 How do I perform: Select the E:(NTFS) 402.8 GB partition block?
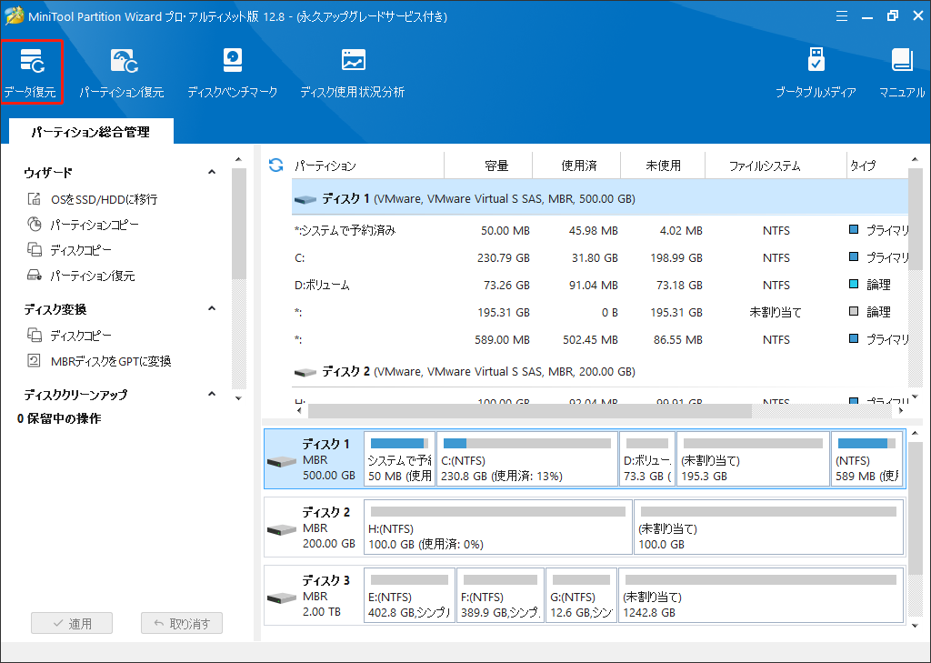[x=409, y=596]
